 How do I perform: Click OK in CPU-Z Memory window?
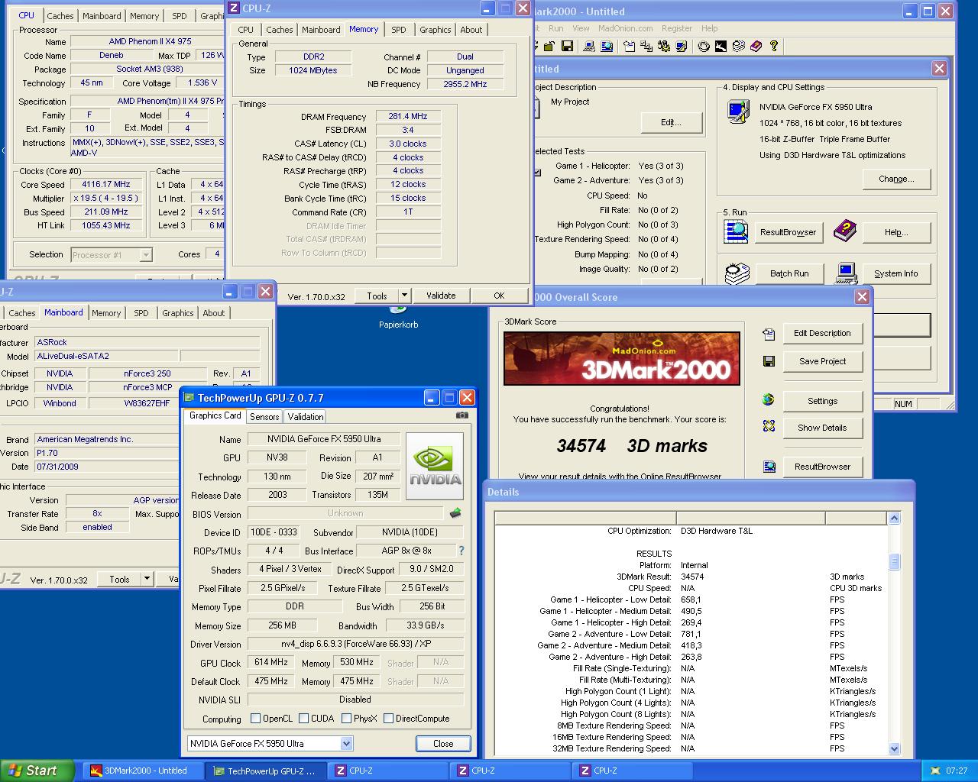[x=499, y=296]
